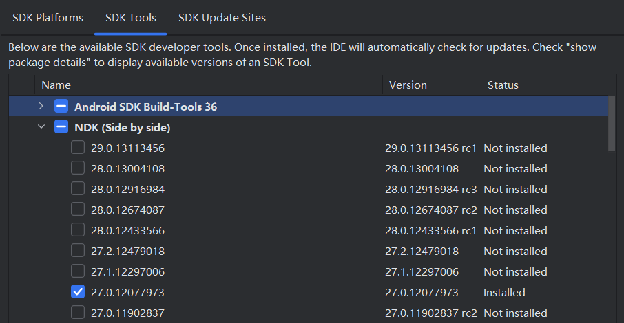The width and height of the screenshot is (624, 323).
Task: Click the Status column header
Action: (544, 85)
